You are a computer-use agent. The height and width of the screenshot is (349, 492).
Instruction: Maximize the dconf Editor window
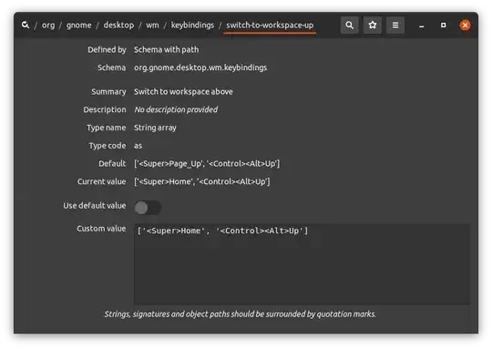pyautogui.click(x=443, y=26)
